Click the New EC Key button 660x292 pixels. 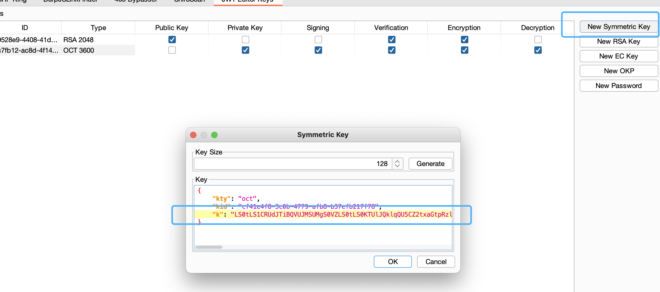point(619,56)
